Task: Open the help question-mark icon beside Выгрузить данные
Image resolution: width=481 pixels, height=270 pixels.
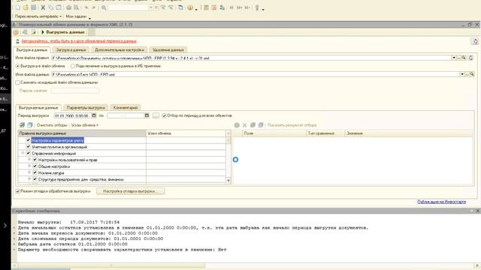Action: tap(16, 32)
